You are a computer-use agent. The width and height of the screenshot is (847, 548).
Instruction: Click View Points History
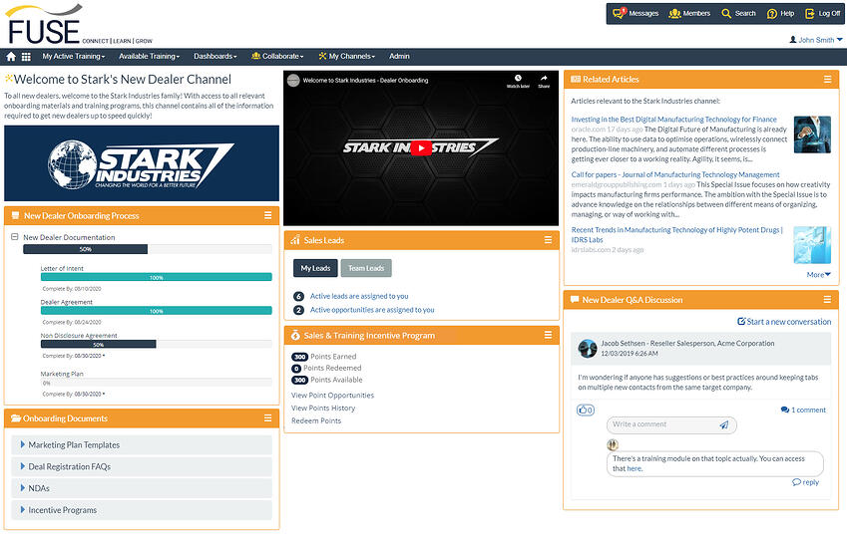[323, 409]
